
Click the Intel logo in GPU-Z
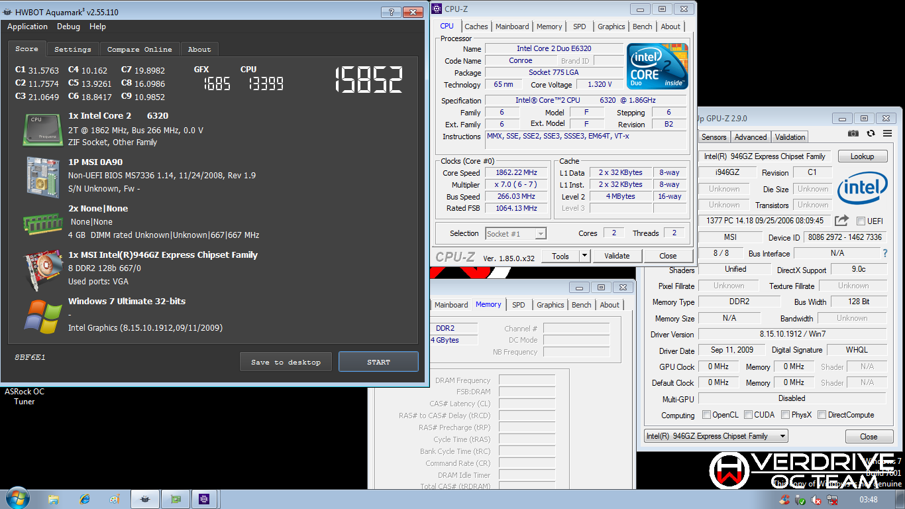point(862,189)
